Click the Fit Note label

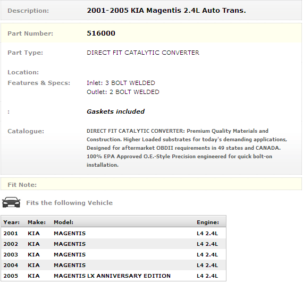(x=22, y=185)
